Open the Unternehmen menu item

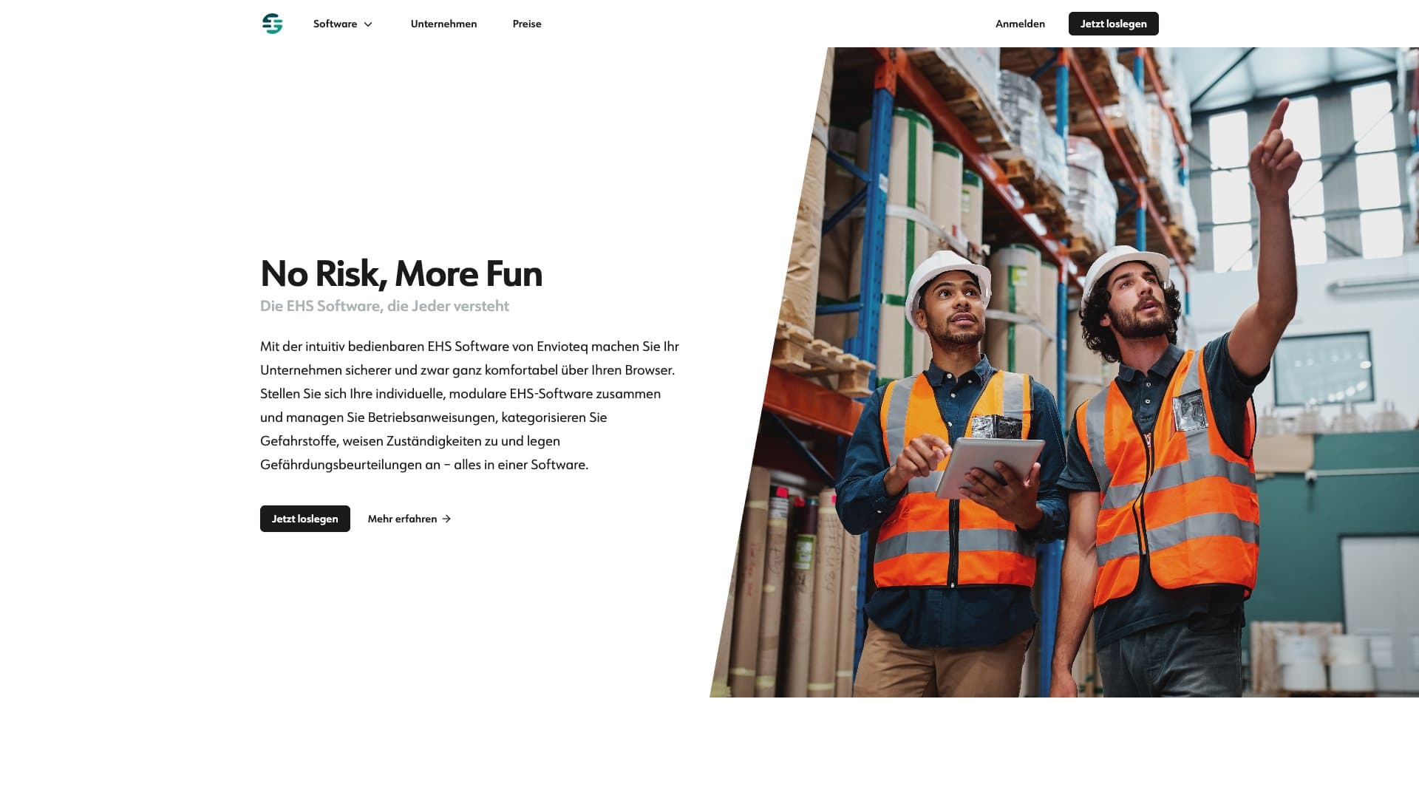tap(443, 24)
